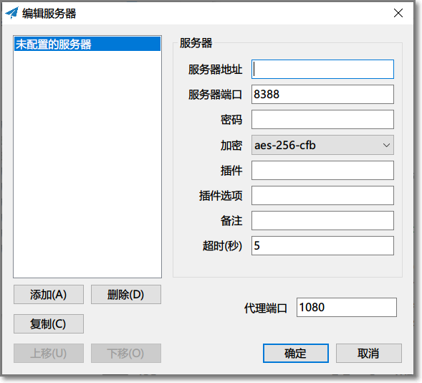Click the 密码 label
Image resolution: width=422 pixels, height=383 pixels.
[x=231, y=120]
